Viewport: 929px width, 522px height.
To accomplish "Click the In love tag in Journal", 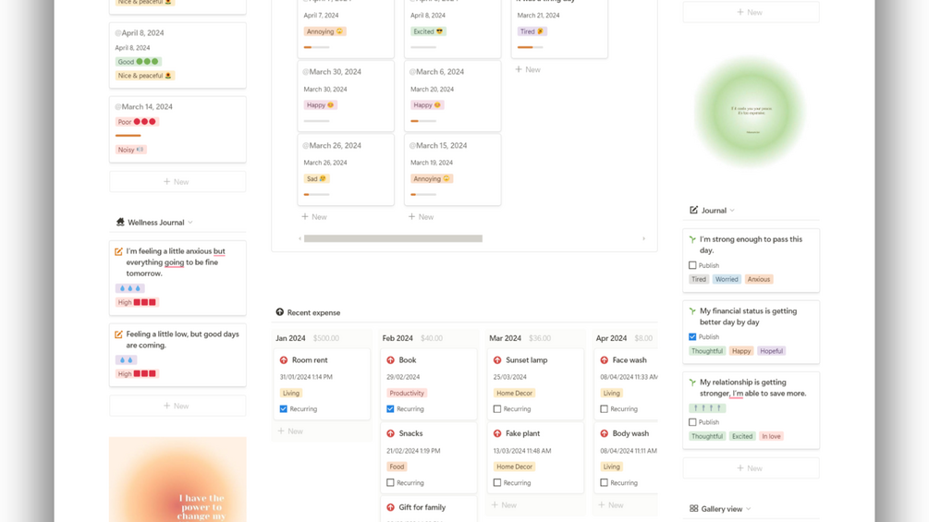I will 771,436.
